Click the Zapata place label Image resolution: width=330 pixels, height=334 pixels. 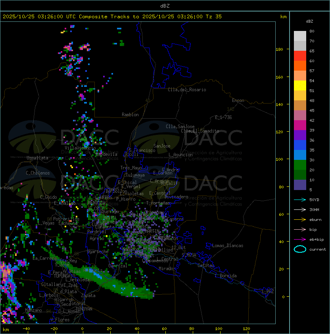tap(88, 296)
